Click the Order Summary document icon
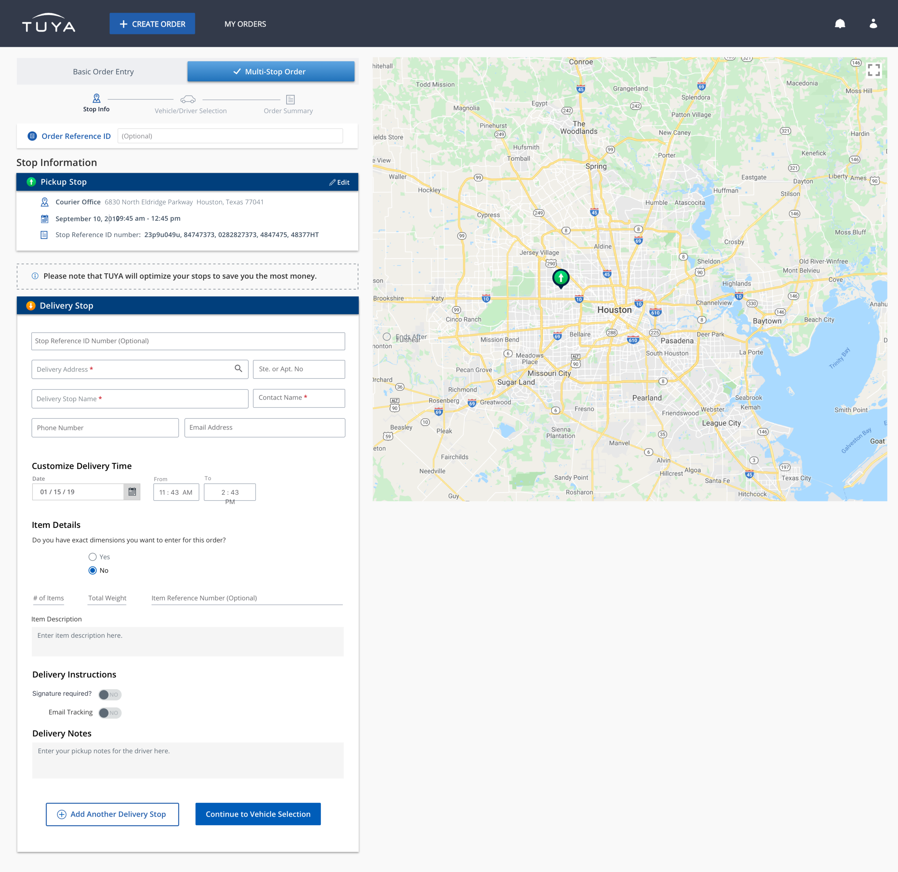898x872 pixels. pyautogui.click(x=290, y=99)
